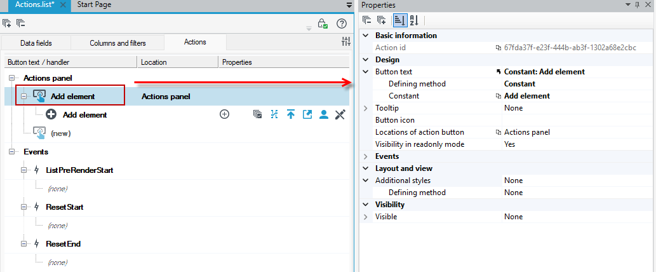Open the Start Page tab
This screenshot has height=272, width=656.
pyautogui.click(x=94, y=5)
